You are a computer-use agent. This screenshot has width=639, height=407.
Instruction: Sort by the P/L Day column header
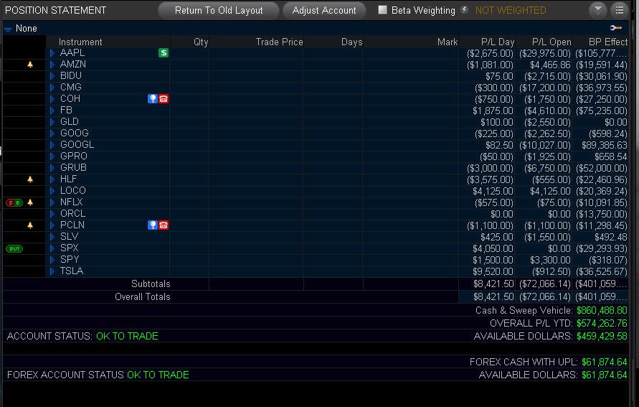point(498,42)
